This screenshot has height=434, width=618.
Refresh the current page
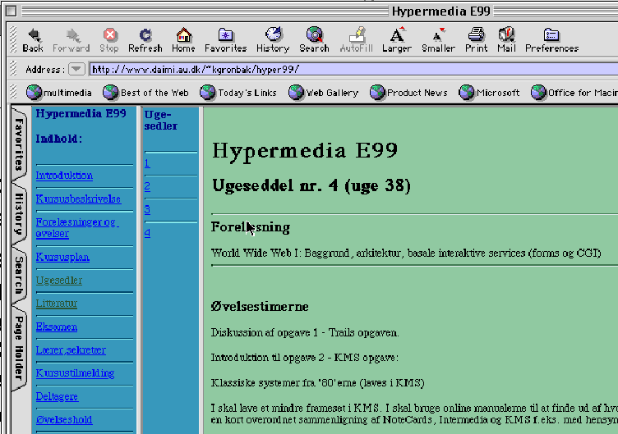click(x=145, y=35)
